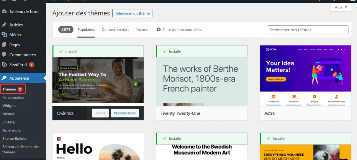Open the Arrière-plan submenu

click(x=12, y=130)
